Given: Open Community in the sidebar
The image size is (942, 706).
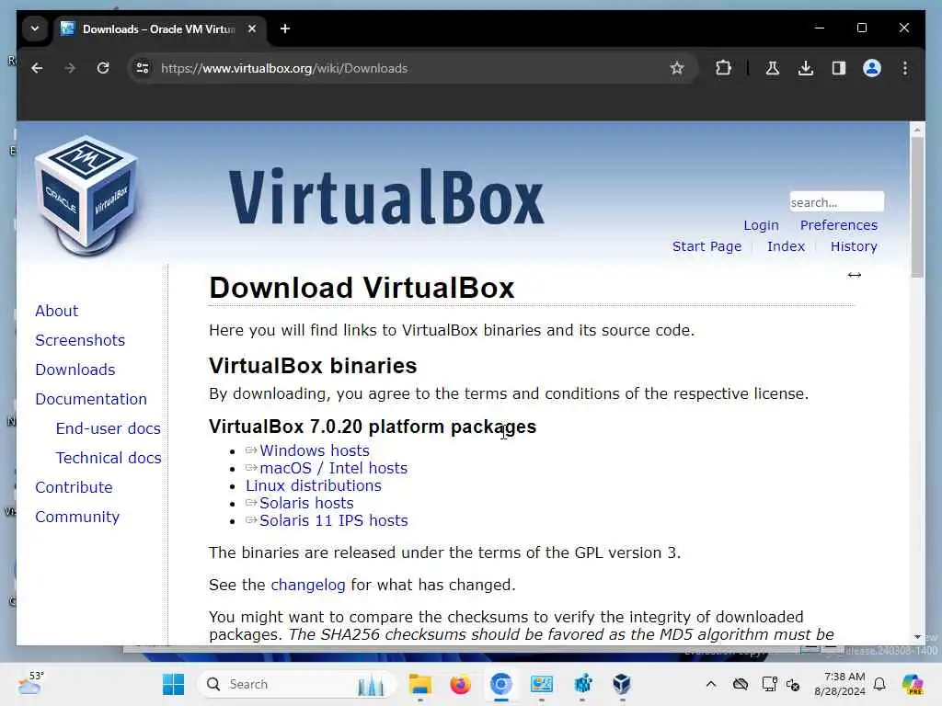Looking at the screenshot, I should point(77,517).
